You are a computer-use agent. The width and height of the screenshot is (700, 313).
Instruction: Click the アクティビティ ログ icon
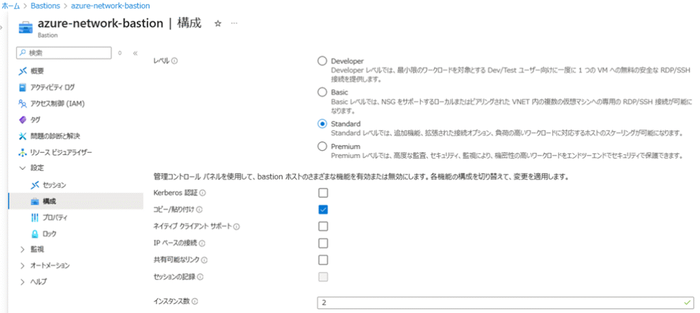point(23,87)
